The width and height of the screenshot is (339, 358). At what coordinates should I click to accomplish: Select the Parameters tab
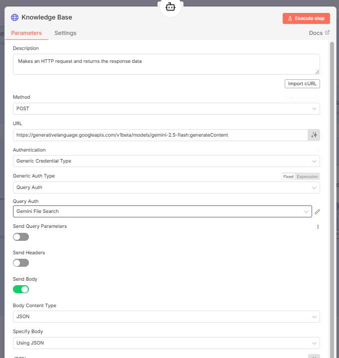click(26, 33)
